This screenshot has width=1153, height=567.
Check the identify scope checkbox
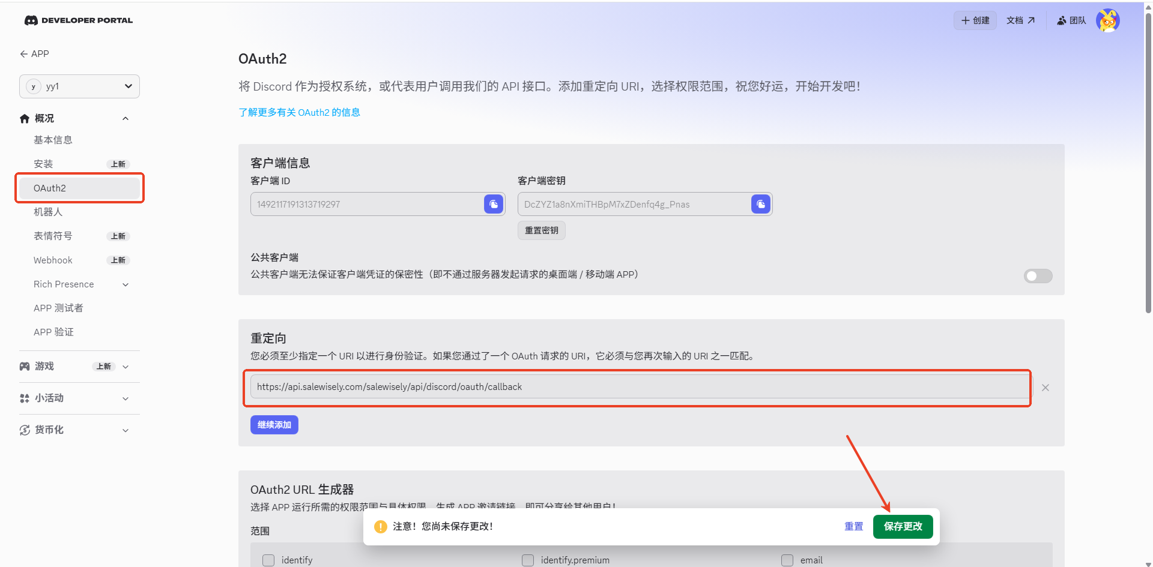[x=268, y=560]
